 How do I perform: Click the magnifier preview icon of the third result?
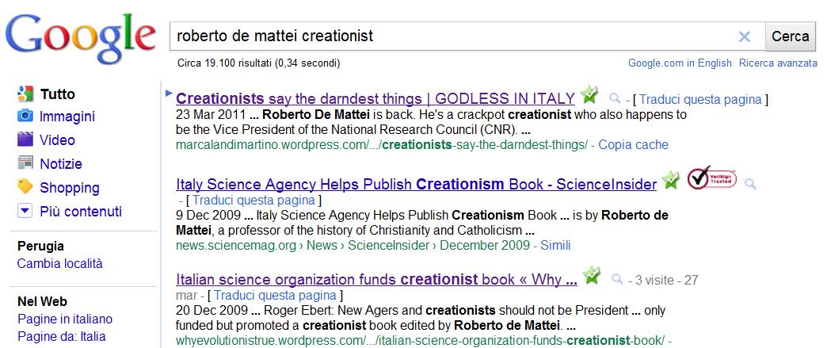pyautogui.click(x=616, y=280)
